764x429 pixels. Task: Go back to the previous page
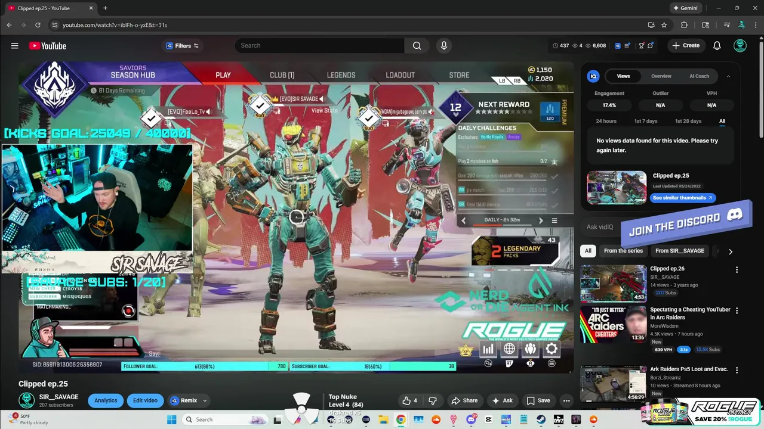click(9, 25)
